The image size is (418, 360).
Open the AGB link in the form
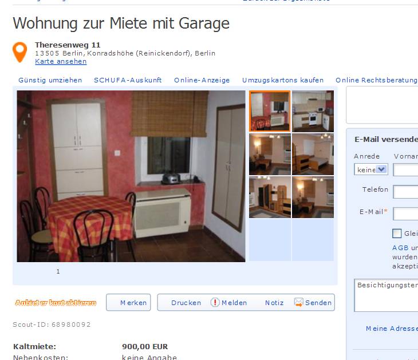tap(400, 248)
